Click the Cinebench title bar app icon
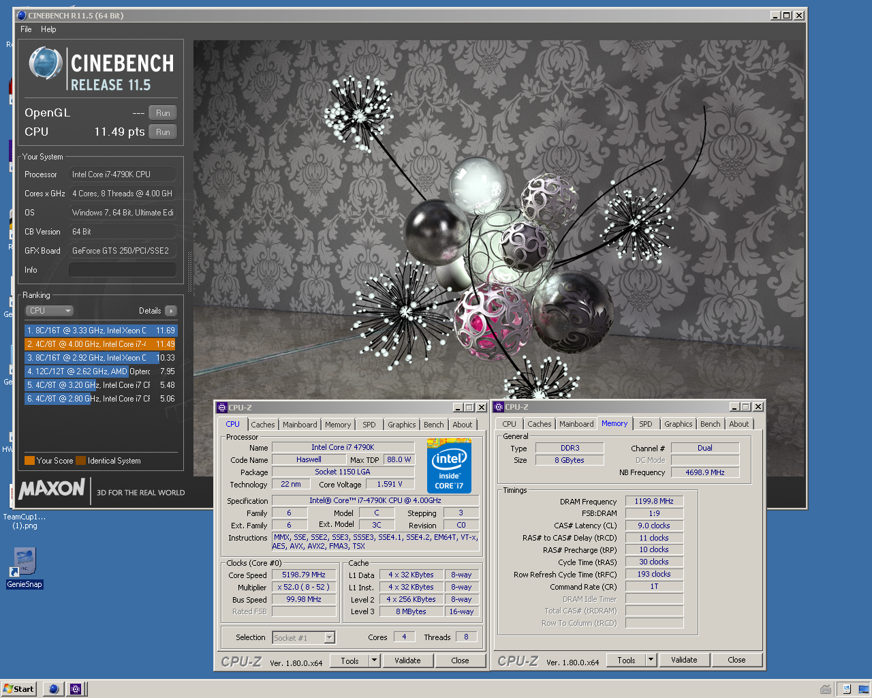 [x=21, y=15]
